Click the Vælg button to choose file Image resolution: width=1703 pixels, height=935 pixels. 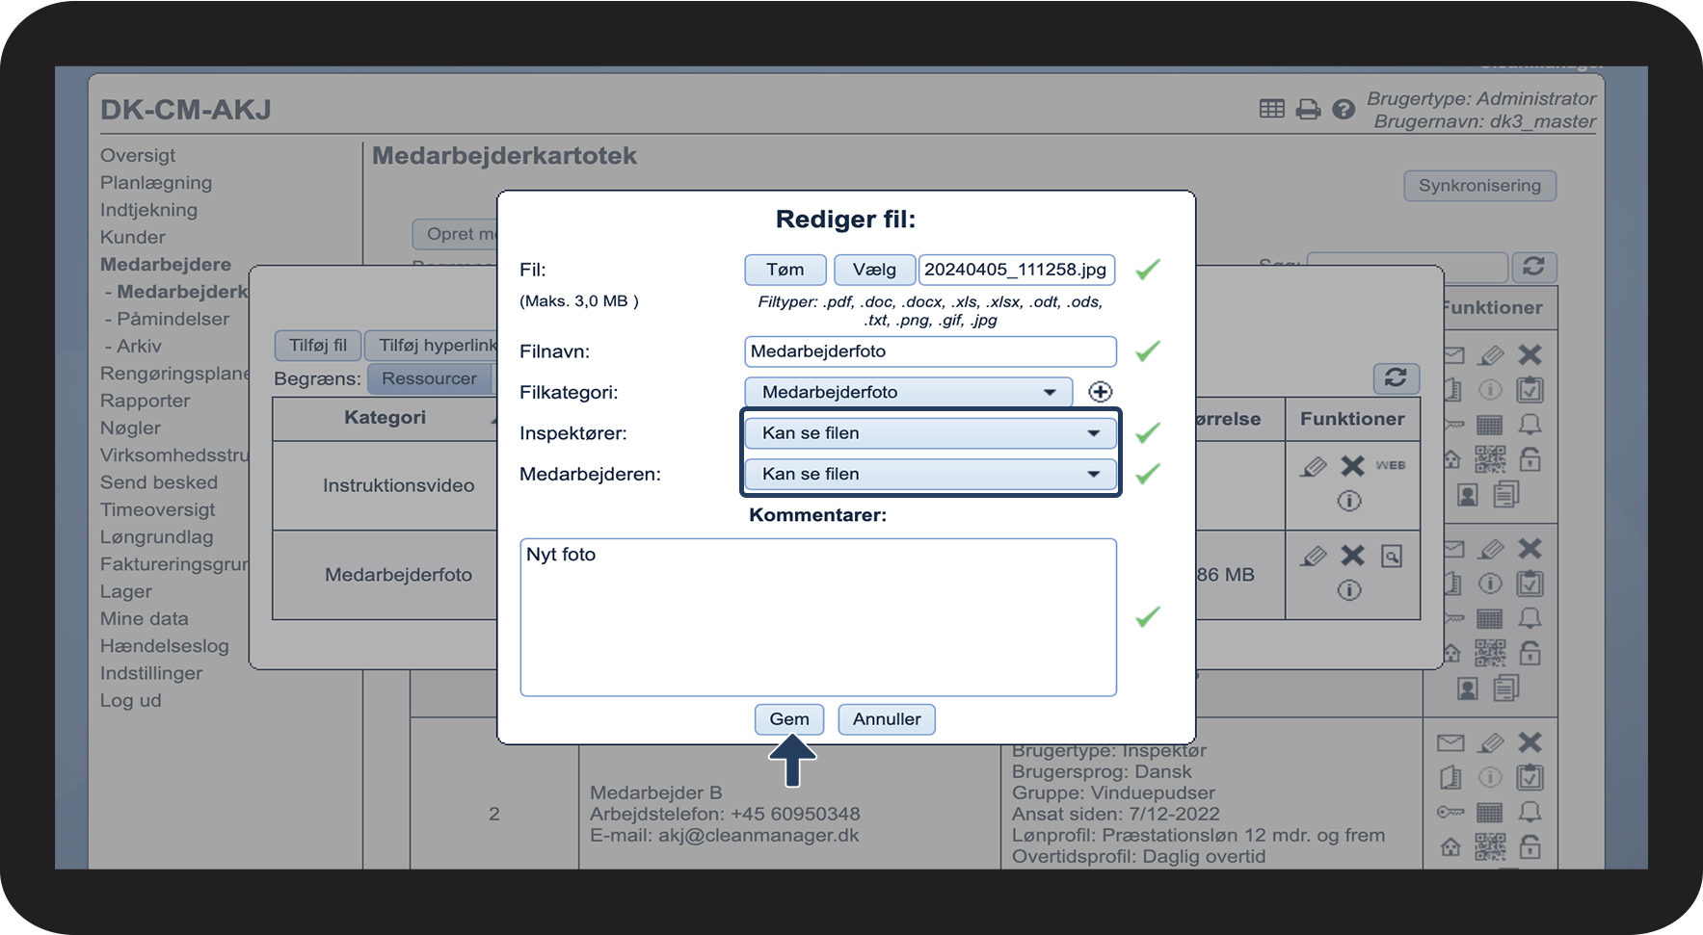pos(874,270)
